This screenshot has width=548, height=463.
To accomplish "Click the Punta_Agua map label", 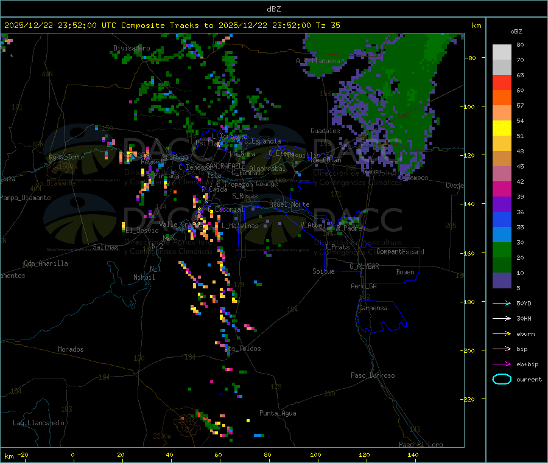I will coord(278,413).
